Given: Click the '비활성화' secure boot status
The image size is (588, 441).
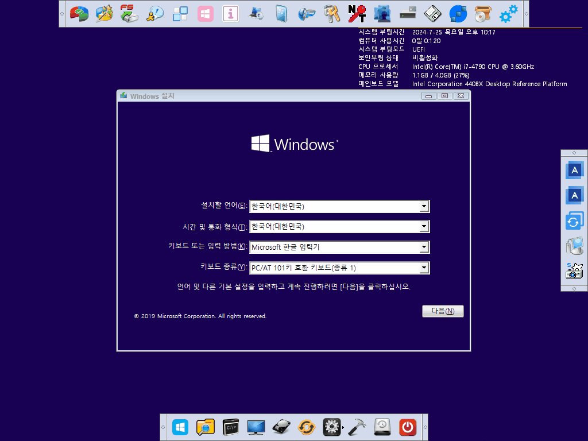Looking at the screenshot, I should tap(425, 58).
